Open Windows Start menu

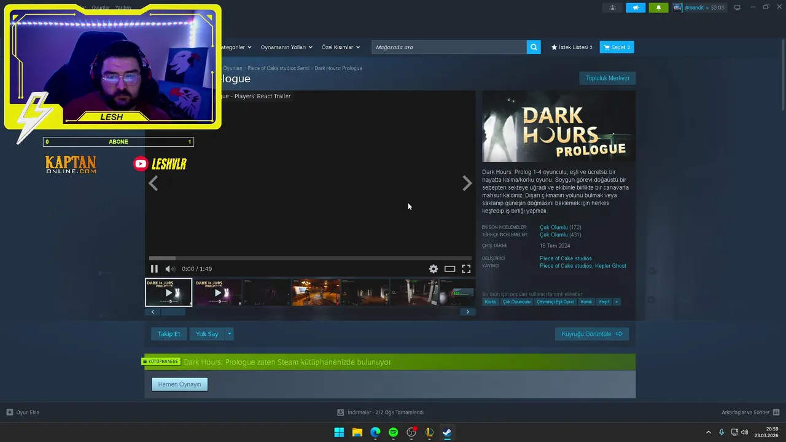click(x=339, y=432)
